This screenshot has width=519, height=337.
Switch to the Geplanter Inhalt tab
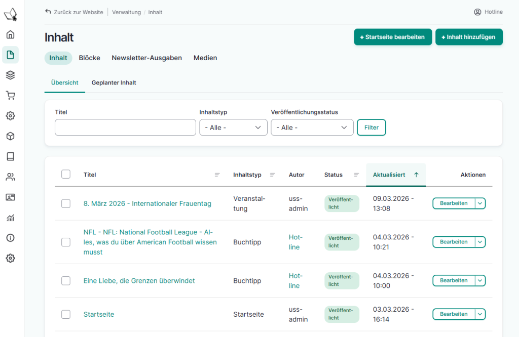click(x=114, y=82)
